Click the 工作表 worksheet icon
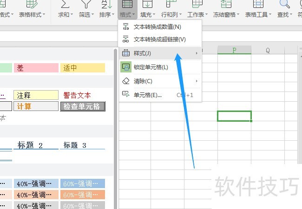This screenshot has height=209, width=302. (x=197, y=4)
